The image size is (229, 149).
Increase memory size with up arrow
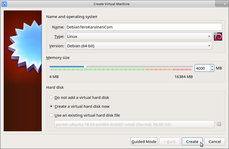(x=212, y=67)
